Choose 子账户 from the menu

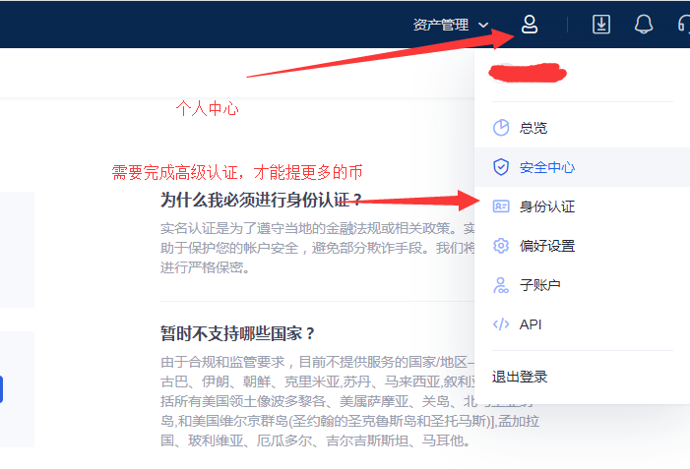click(x=582, y=285)
